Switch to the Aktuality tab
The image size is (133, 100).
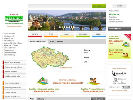(x=41, y=99)
